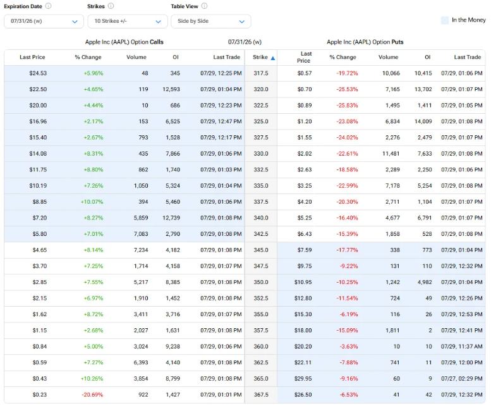Select strike 355.0 cell
491x406 pixels.
click(261, 314)
